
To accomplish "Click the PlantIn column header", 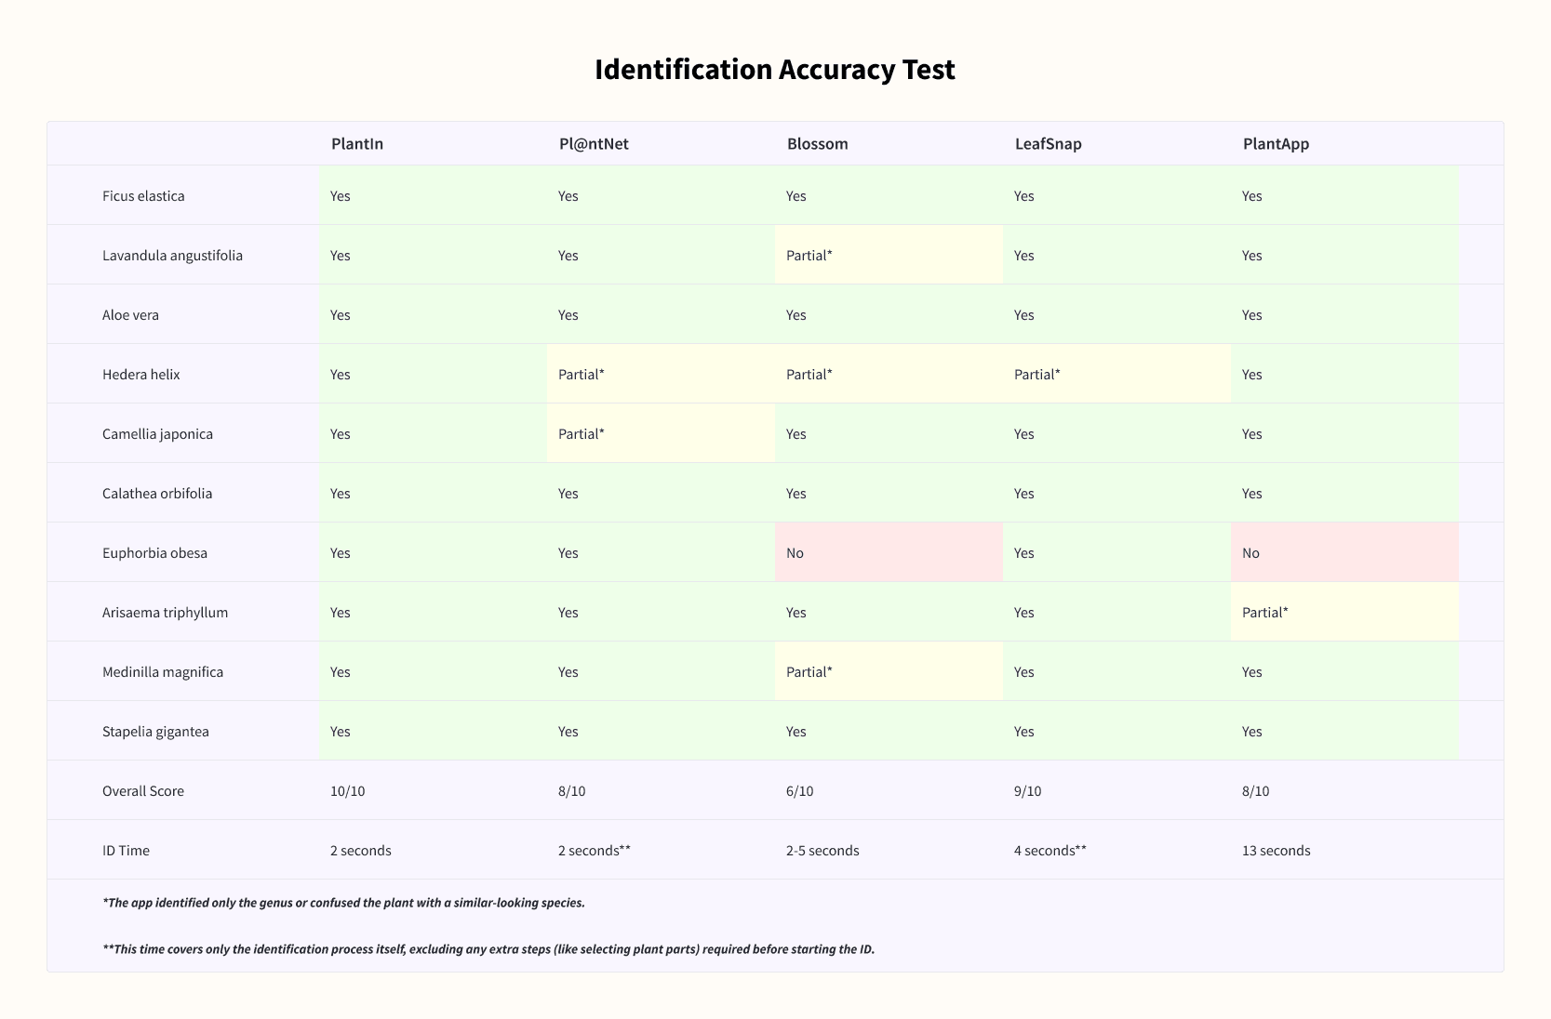I will coord(357,144).
